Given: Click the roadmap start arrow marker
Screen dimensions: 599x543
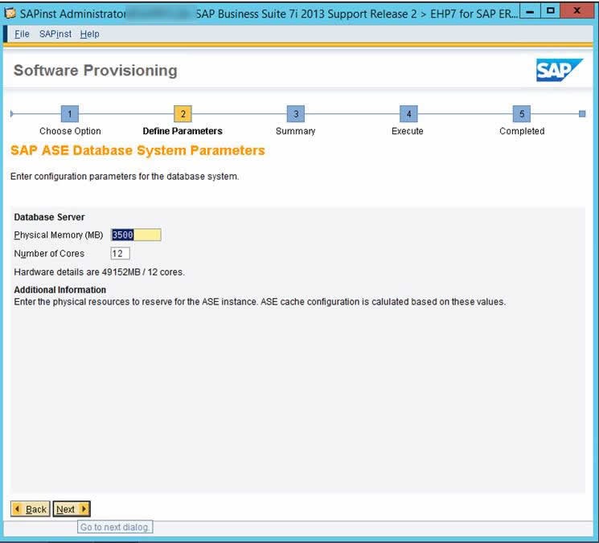Looking at the screenshot, I should pos(12,114).
